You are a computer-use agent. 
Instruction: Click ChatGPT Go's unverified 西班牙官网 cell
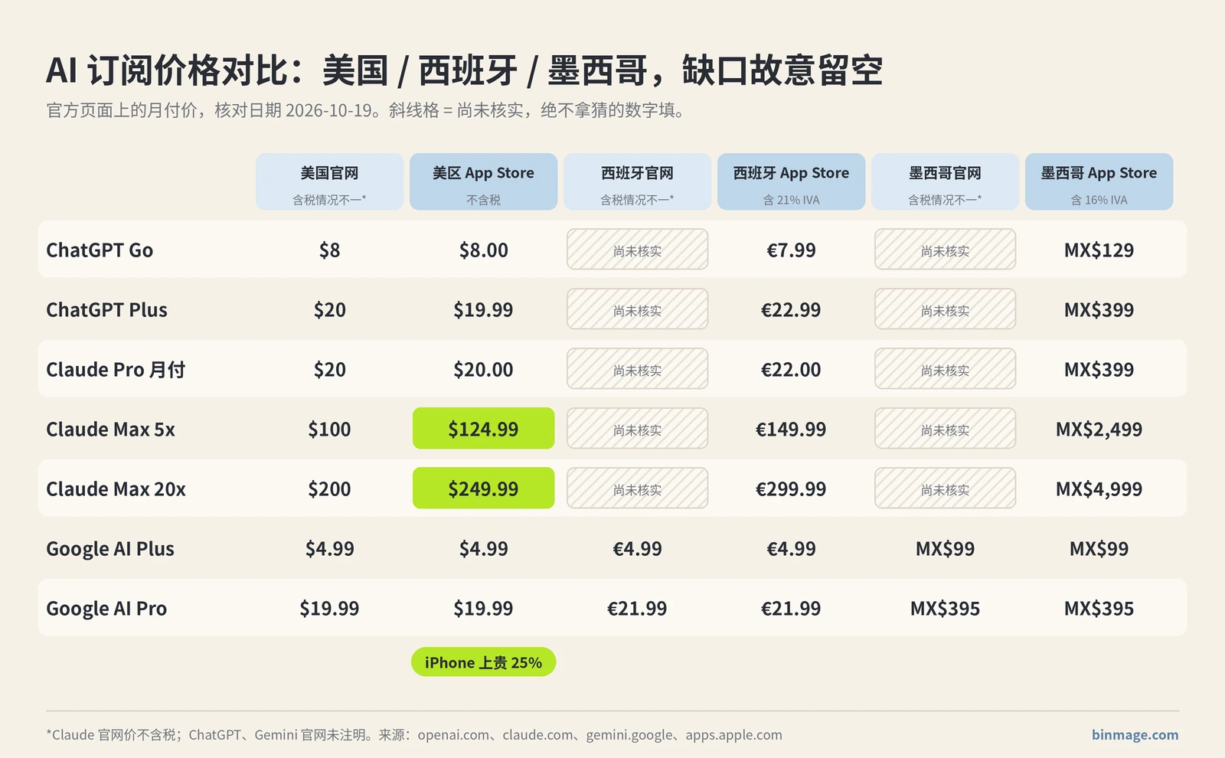[637, 249]
